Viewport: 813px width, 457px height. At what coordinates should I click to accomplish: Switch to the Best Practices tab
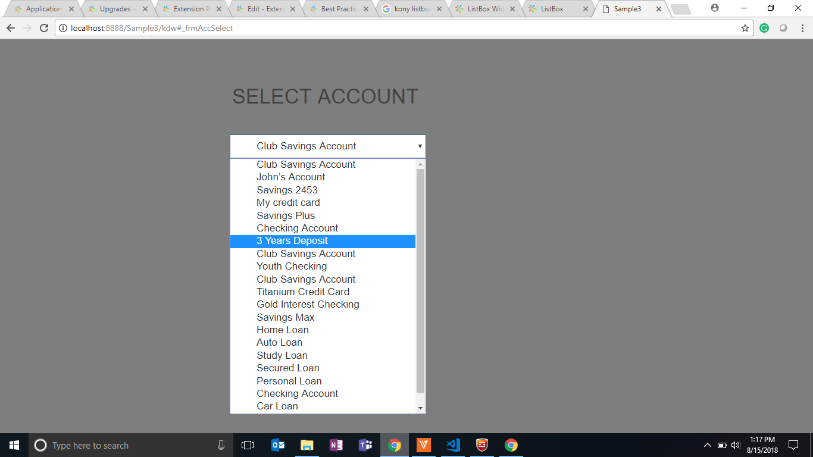(339, 9)
